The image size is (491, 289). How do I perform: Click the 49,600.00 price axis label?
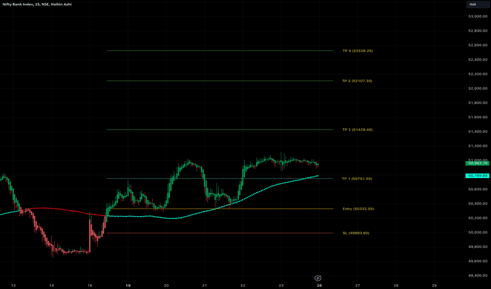coord(478,261)
